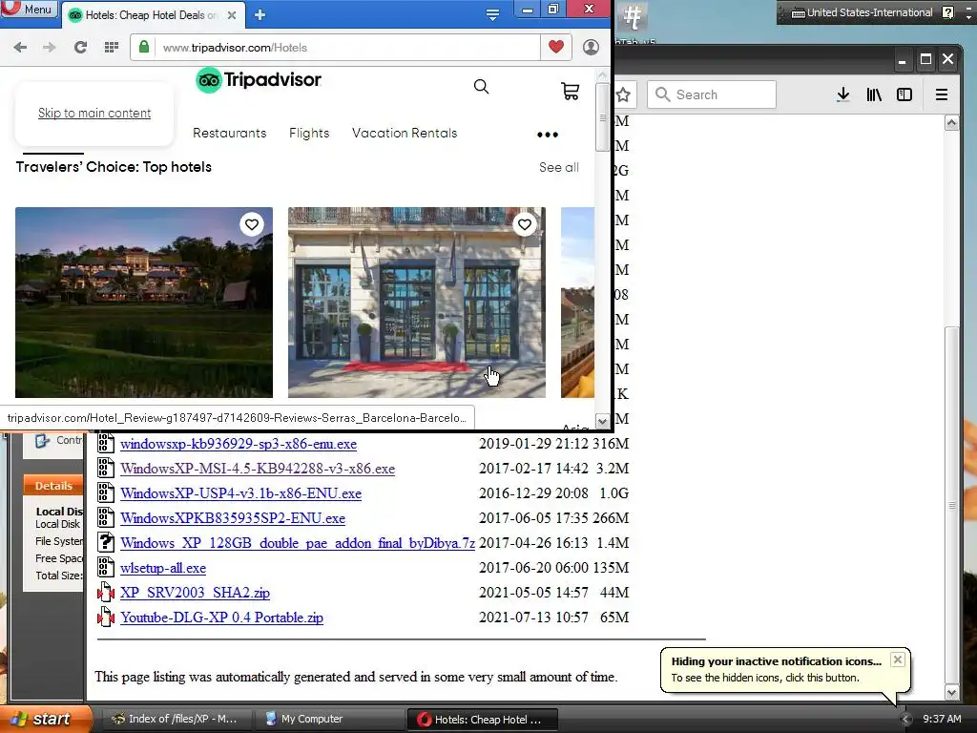Click the file icon beside wlsetup-all.exe
This screenshot has height=733, width=977.
106,567
